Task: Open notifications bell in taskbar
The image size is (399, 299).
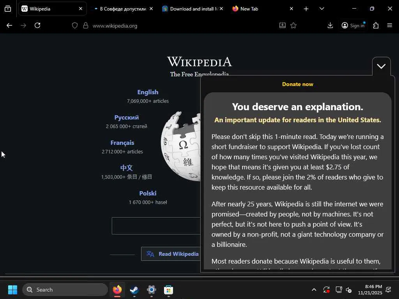Action: tap(388, 290)
